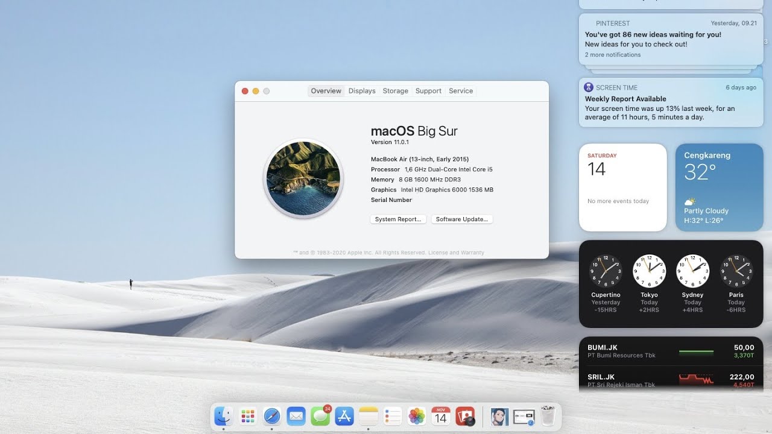Click the 'No more events today' text
Viewport: 772px width, 434px height.
pos(618,201)
